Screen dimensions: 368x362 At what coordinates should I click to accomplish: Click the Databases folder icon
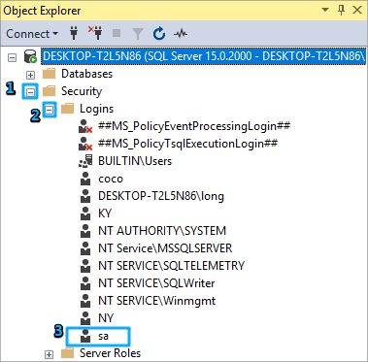pyautogui.click(x=49, y=74)
